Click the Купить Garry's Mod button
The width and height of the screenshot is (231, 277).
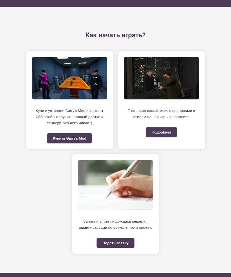[x=69, y=138]
